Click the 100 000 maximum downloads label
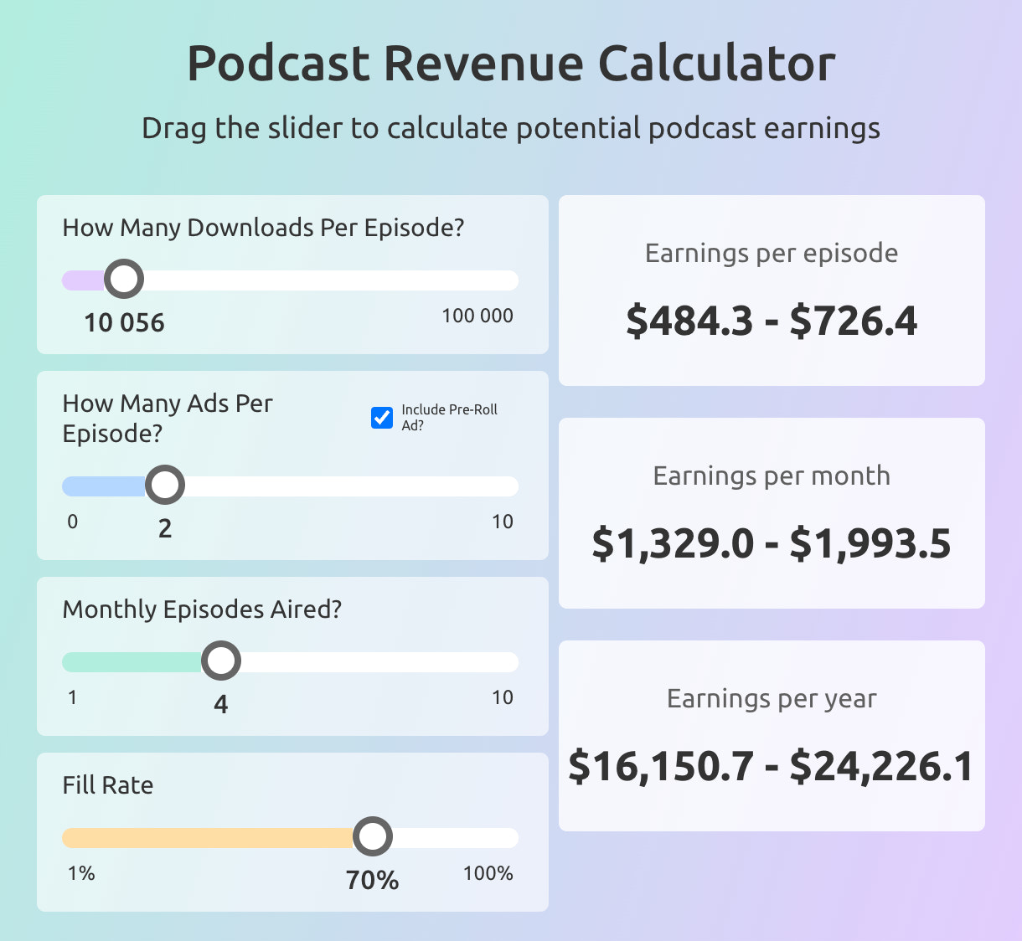Screen dimensions: 1022x941 477,316
